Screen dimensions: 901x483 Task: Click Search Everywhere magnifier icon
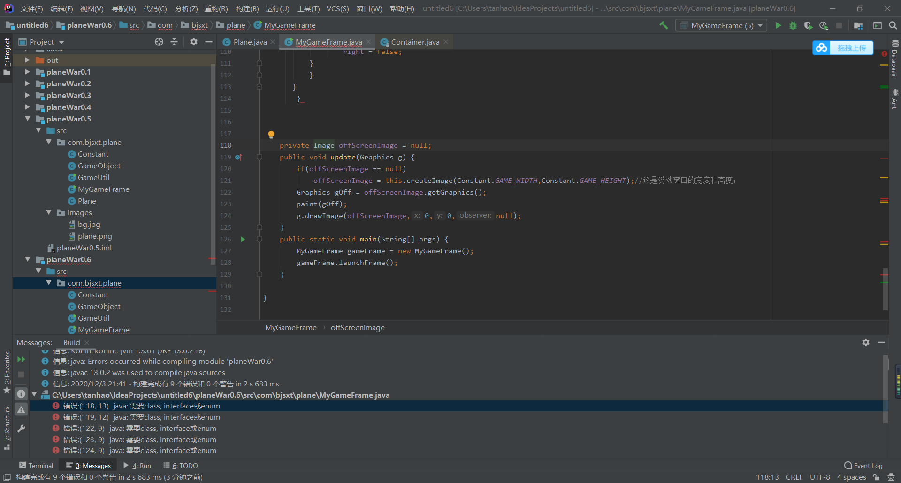point(893,25)
